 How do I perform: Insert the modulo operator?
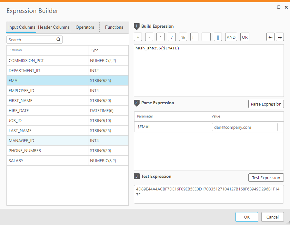pyautogui.click(x=183, y=37)
